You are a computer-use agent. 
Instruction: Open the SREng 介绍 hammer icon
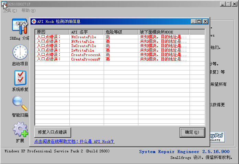[20, 26]
